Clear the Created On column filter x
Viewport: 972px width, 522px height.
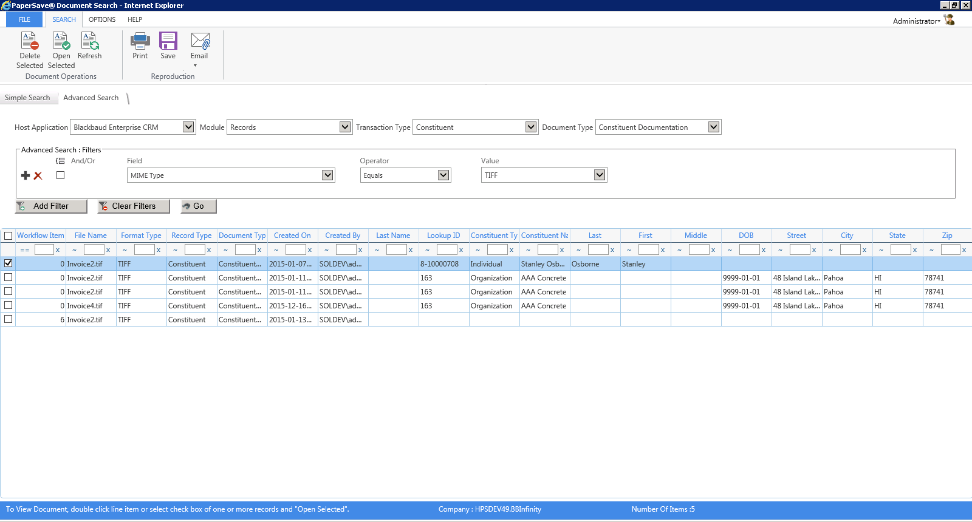click(310, 250)
